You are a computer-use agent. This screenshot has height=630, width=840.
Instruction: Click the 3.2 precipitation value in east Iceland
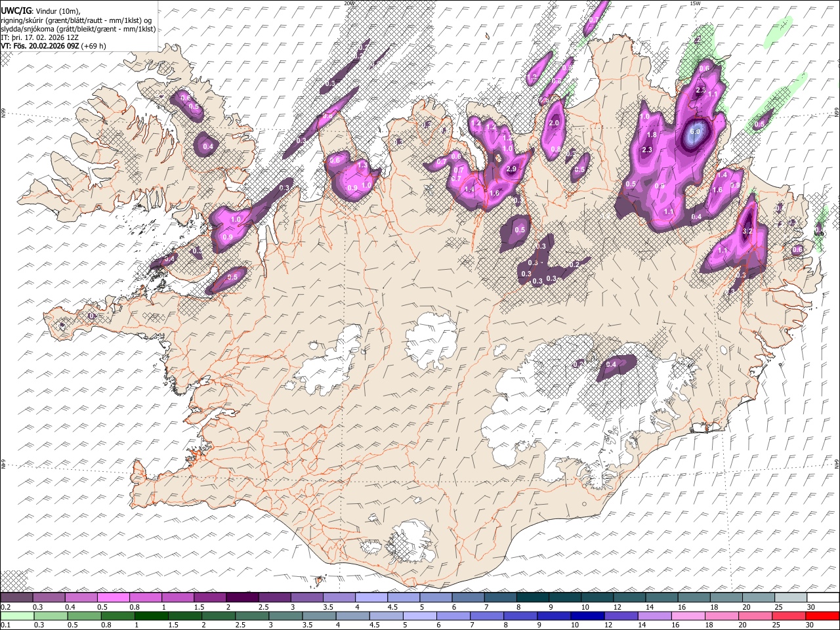point(747,231)
